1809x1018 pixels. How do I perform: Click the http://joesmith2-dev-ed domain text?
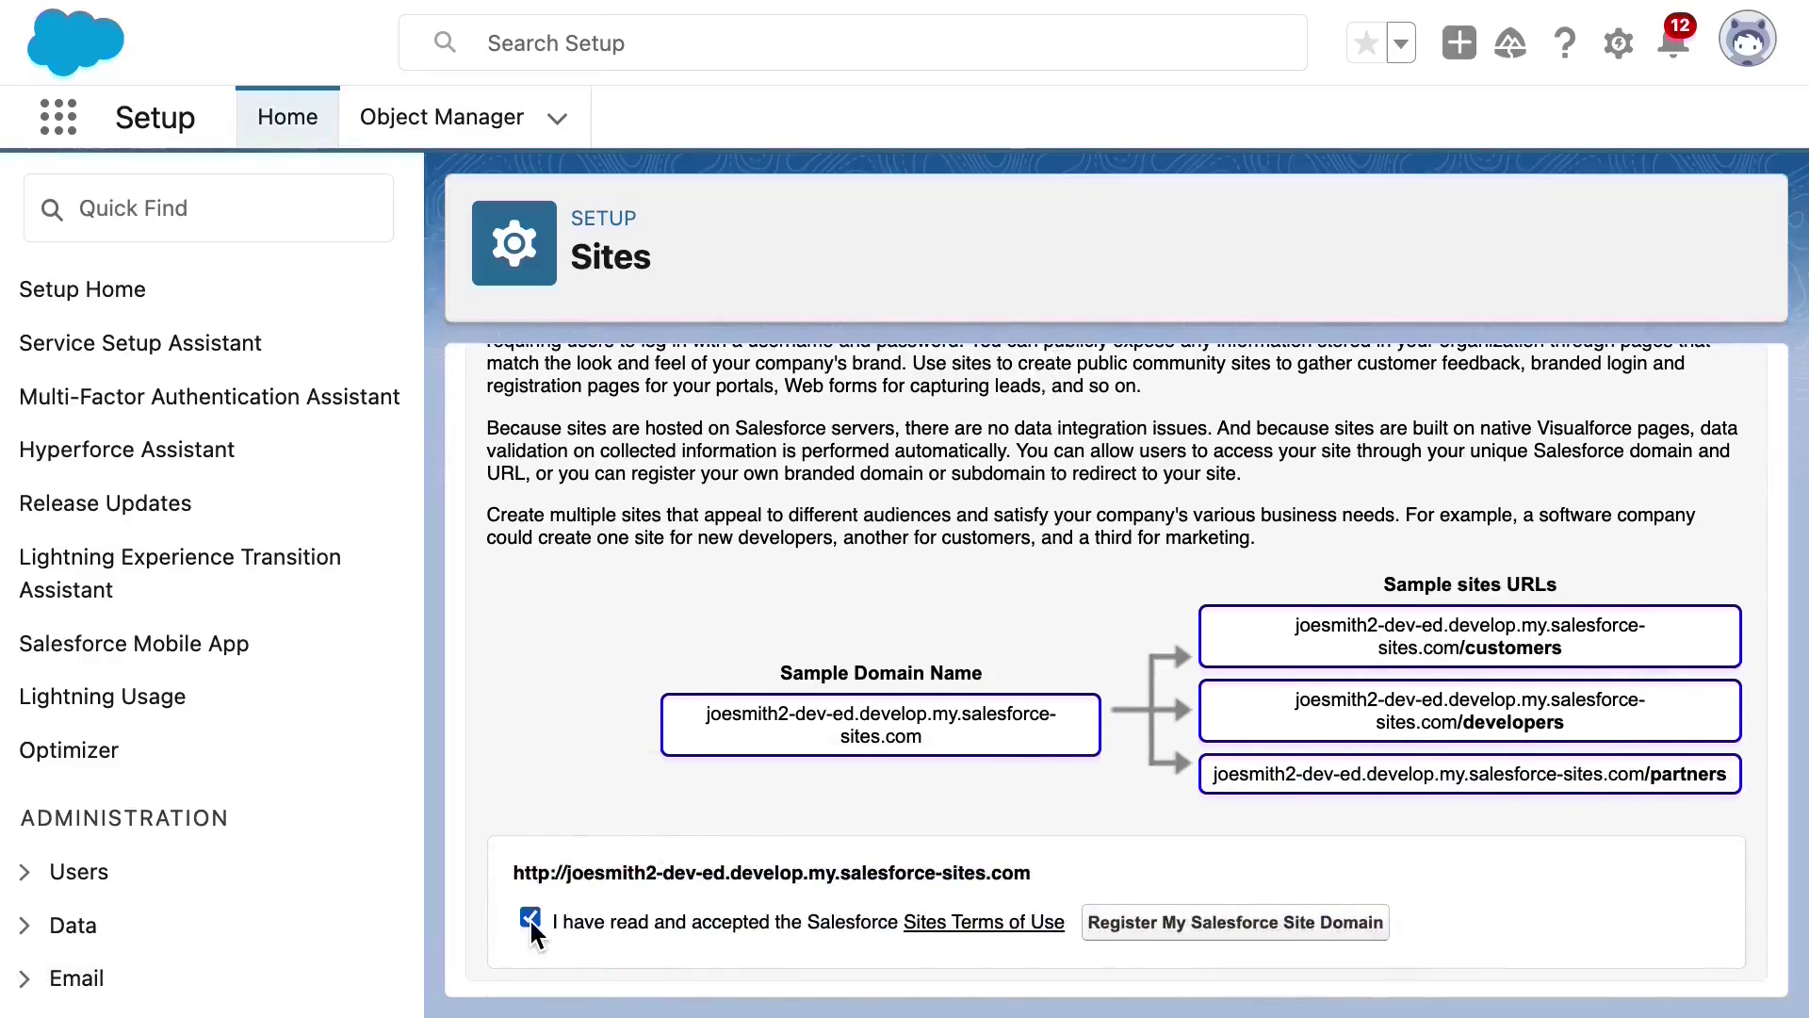click(771, 873)
